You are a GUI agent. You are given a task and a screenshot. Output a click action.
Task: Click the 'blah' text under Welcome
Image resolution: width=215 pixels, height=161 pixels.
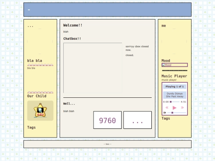(66, 32)
